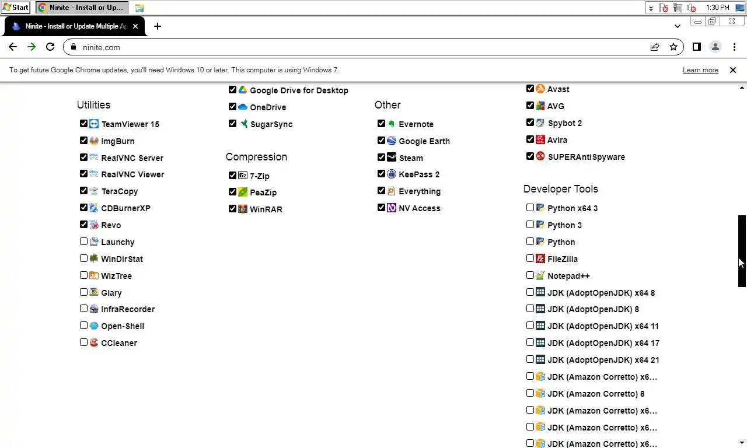Tick the Glary checkbox

tap(83, 292)
